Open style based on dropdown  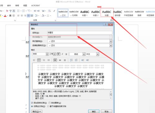[111, 41]
